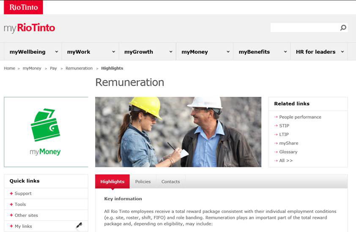Expand the myMoney dropdown chevron
Image resolution: width=356 pixels, height=232 pixels.
[228, 52]
